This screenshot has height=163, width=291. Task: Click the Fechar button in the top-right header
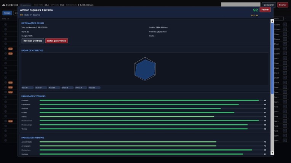tap(282, 5)
